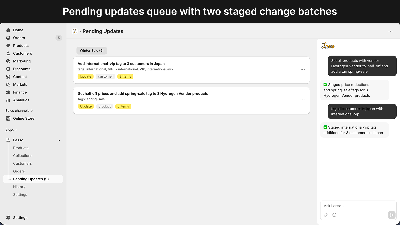Screen dimensions: 400x225
Task: Click the Home icon in sidebar
Action: tap(8, 30)
